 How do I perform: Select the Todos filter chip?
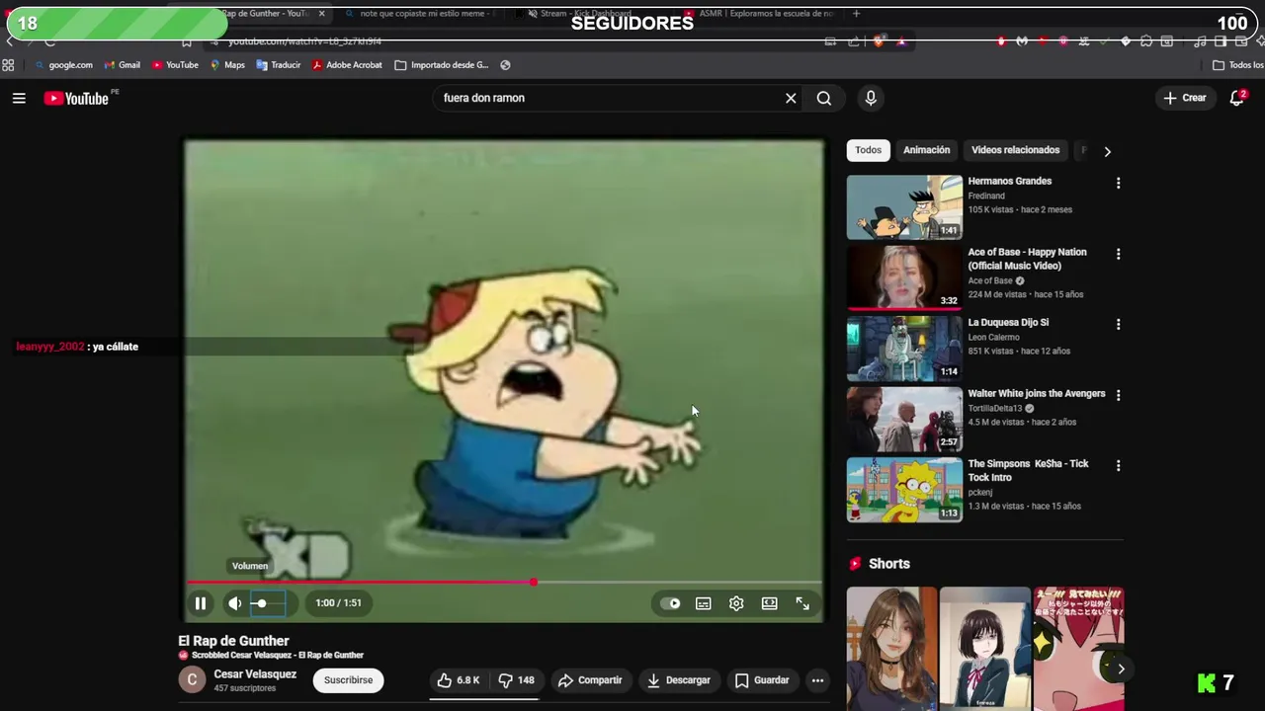click(x=869, y=150)
